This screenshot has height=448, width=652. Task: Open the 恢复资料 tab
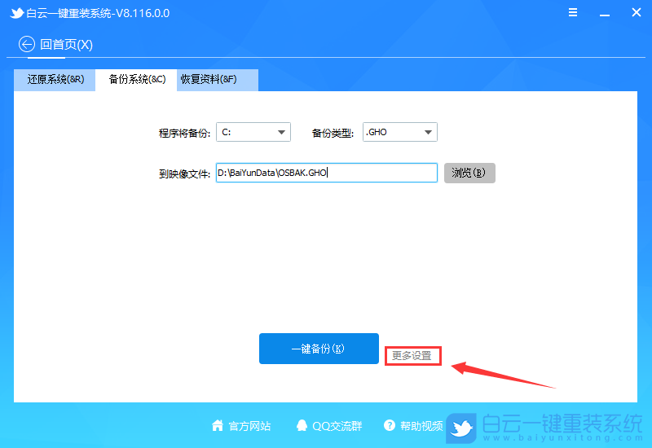pyautogui.click(x=218, y=80)
